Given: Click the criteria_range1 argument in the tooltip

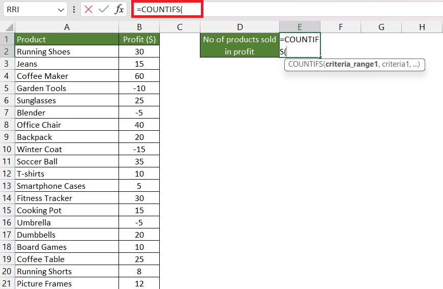Looking at the screenshot, I should (x=351, y=65).
